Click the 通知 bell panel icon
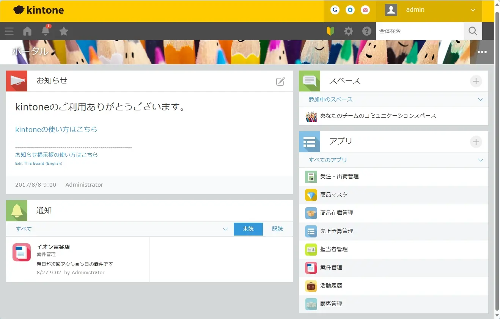 tap(17, 211)
